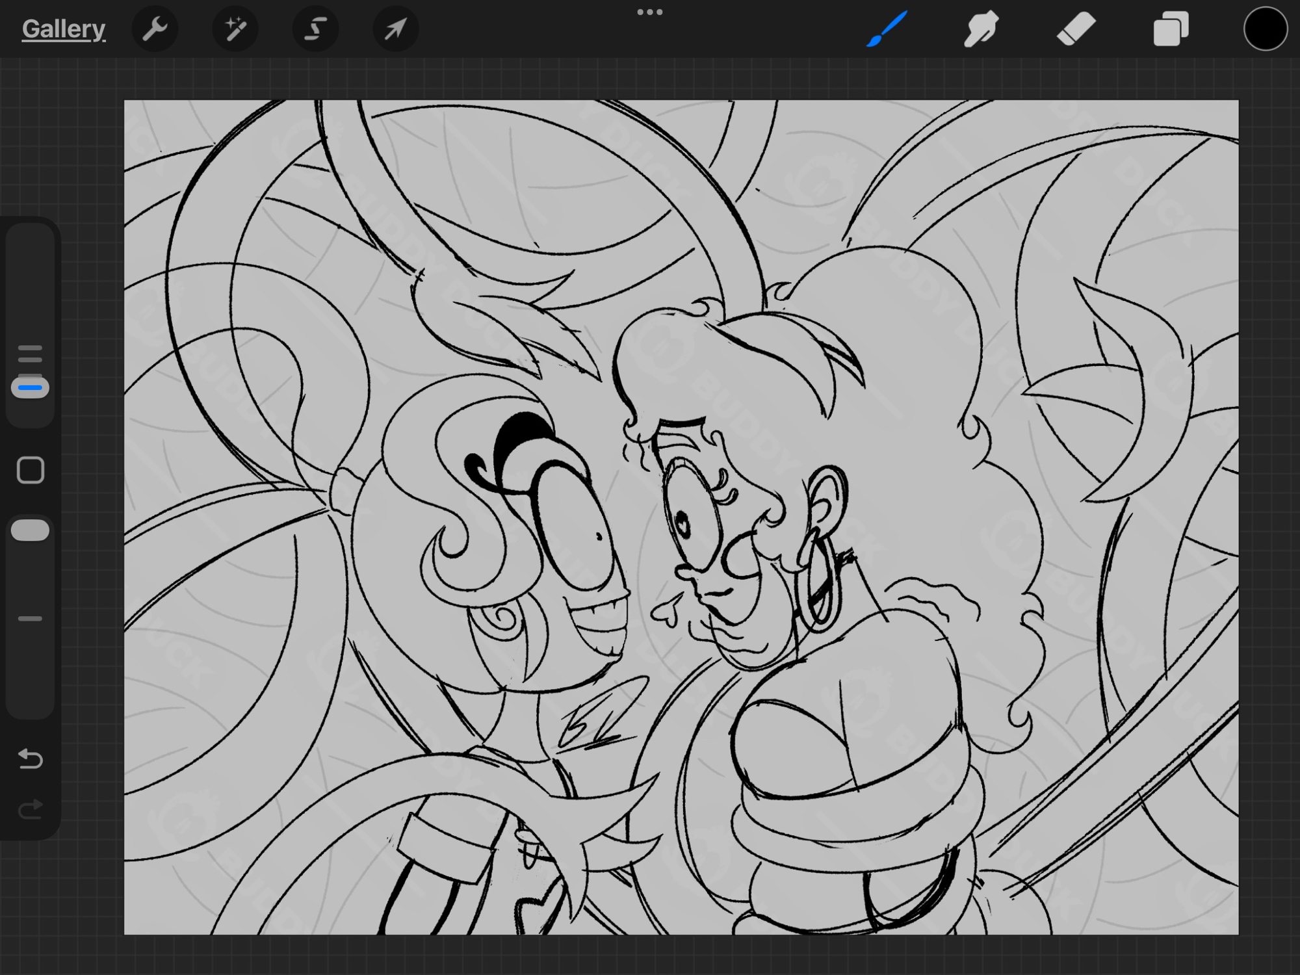Open the Actions wrench menu
Viewport: 1300px width, 975px height.
[155, 29]
